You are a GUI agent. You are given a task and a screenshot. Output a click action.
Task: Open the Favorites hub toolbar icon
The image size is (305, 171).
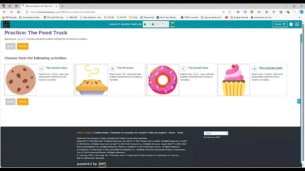pos(274,12)
